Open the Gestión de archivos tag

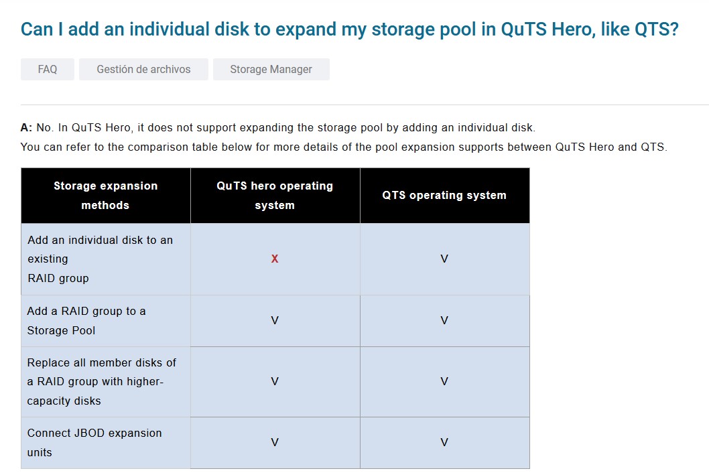point(143,70)
